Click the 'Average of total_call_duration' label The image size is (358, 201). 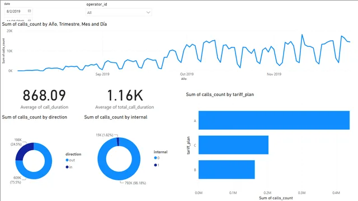tap(124, 107)
